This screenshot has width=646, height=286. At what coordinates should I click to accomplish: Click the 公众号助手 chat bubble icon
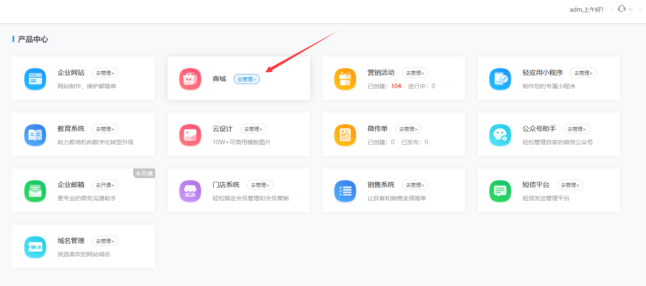(500, 135)
